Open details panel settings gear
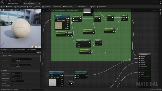Image resolution: width=162 pixels, height=91 pixels. click(x=40, y=52)
